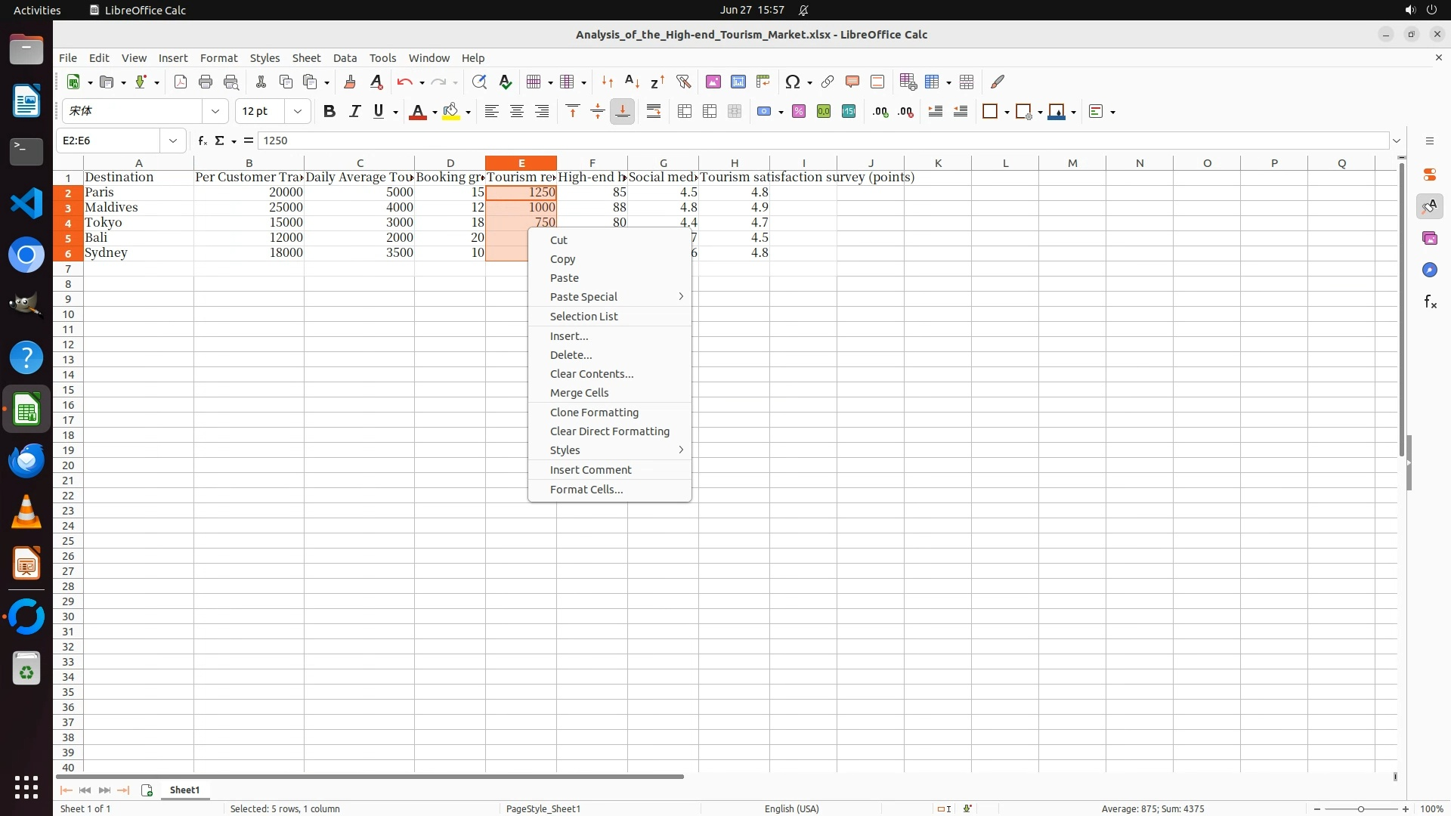Open the font name dropdown

[215, 112]
